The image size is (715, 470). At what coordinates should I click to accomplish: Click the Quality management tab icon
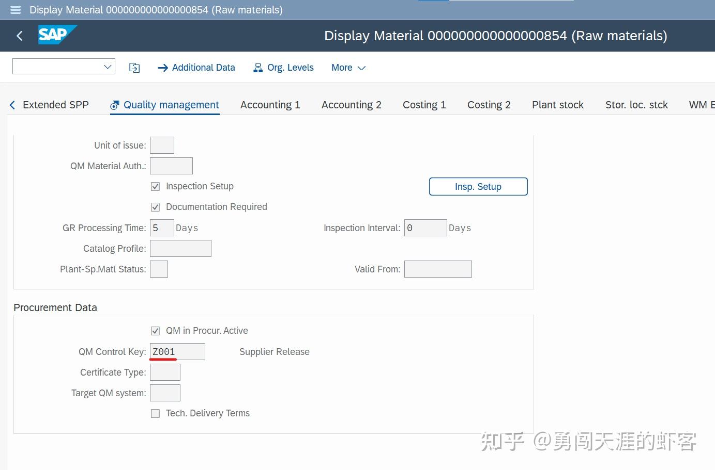[x=115, y=104]
